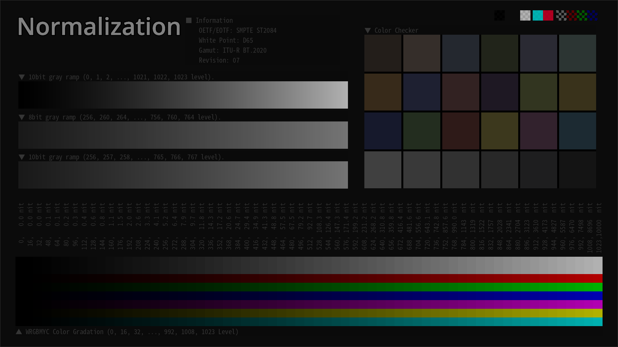Collapse the 10bit 256-767 gray ramp triangle
The image size is (618, 347).
click(x=22, y=157)
